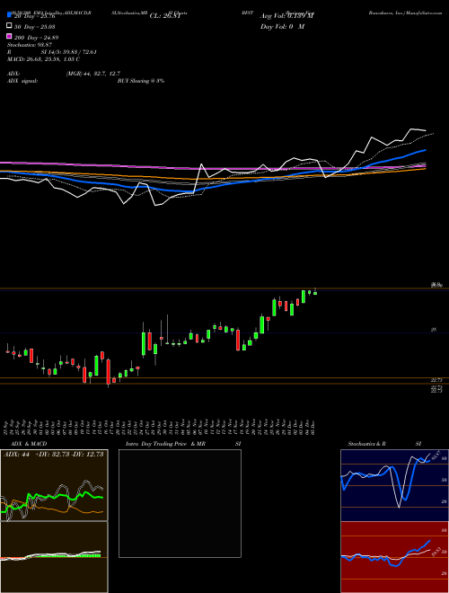This screenshot has width=449, height=593.
Task: Click the 'CL: 26.51' closing price label
Action: [165, 16]
